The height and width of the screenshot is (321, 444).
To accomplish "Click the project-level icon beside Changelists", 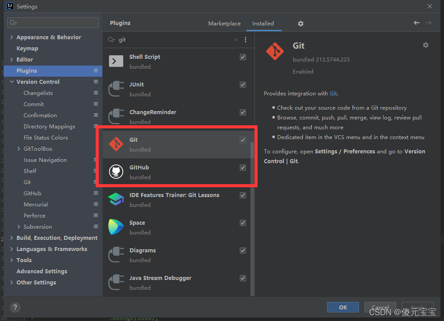I will coord(96,93).
